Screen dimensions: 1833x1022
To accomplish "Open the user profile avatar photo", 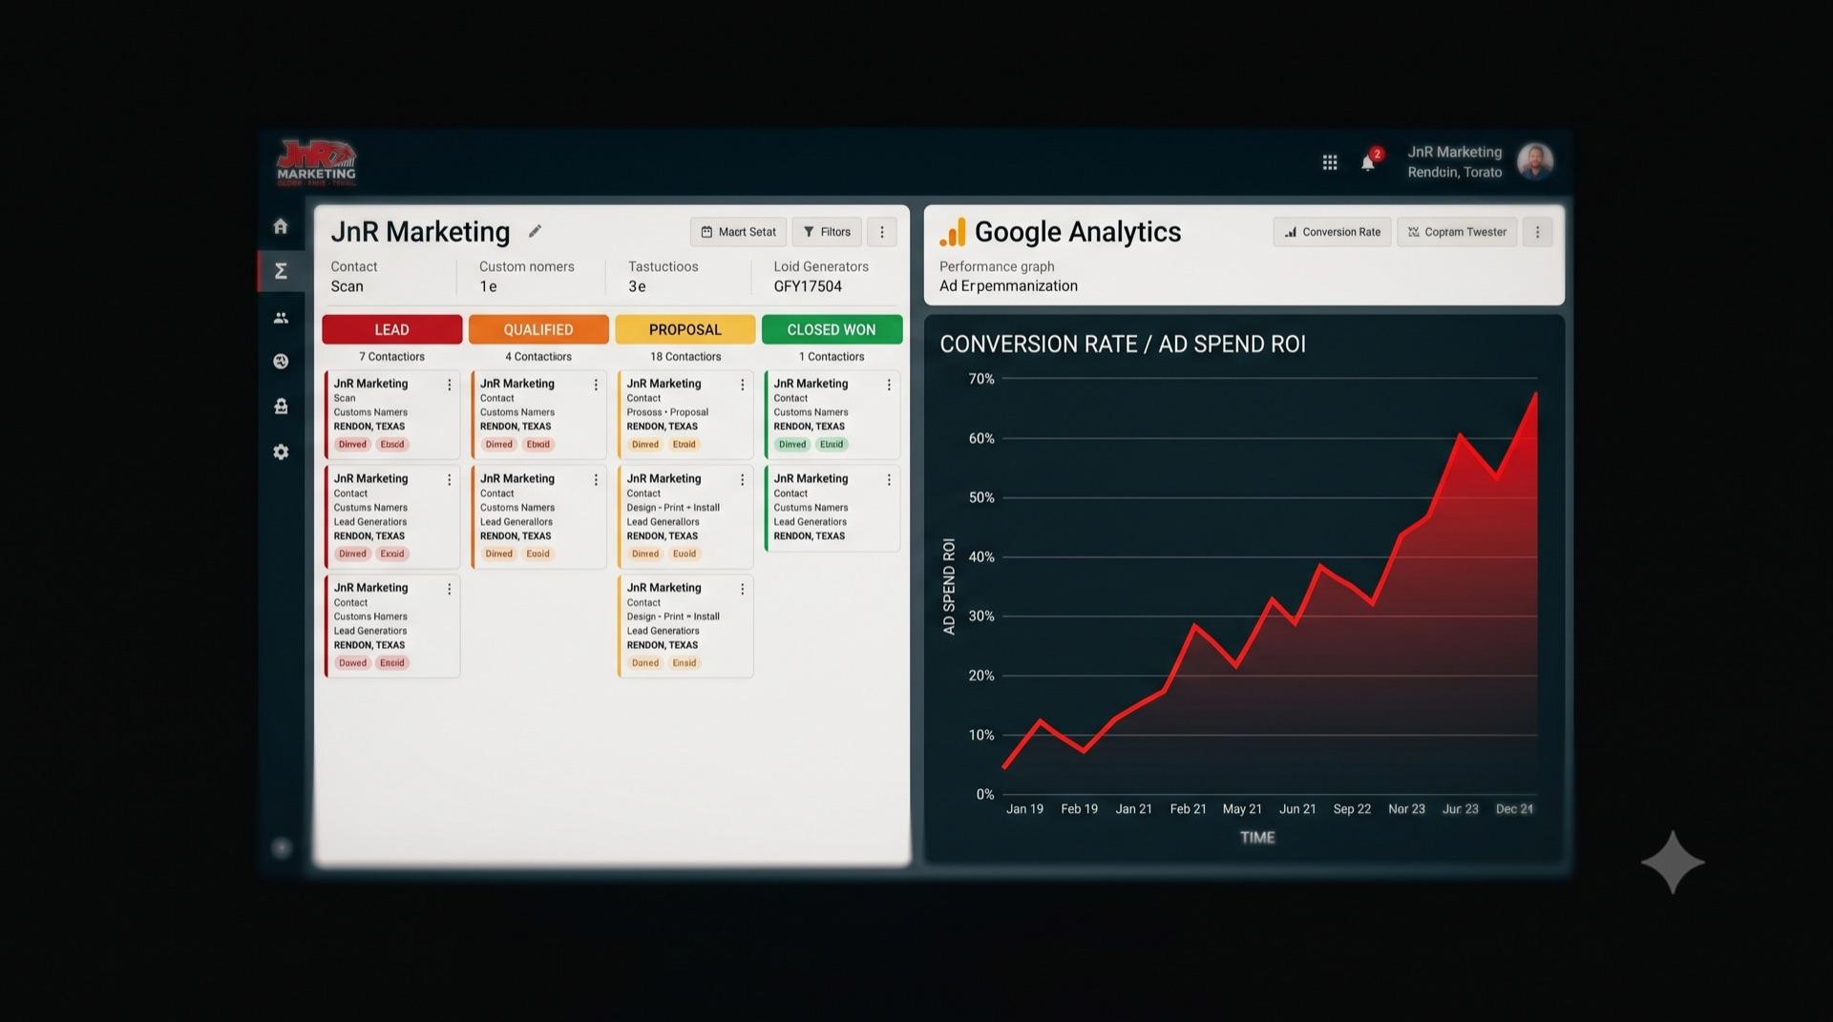I will (x=1534, y=161).
